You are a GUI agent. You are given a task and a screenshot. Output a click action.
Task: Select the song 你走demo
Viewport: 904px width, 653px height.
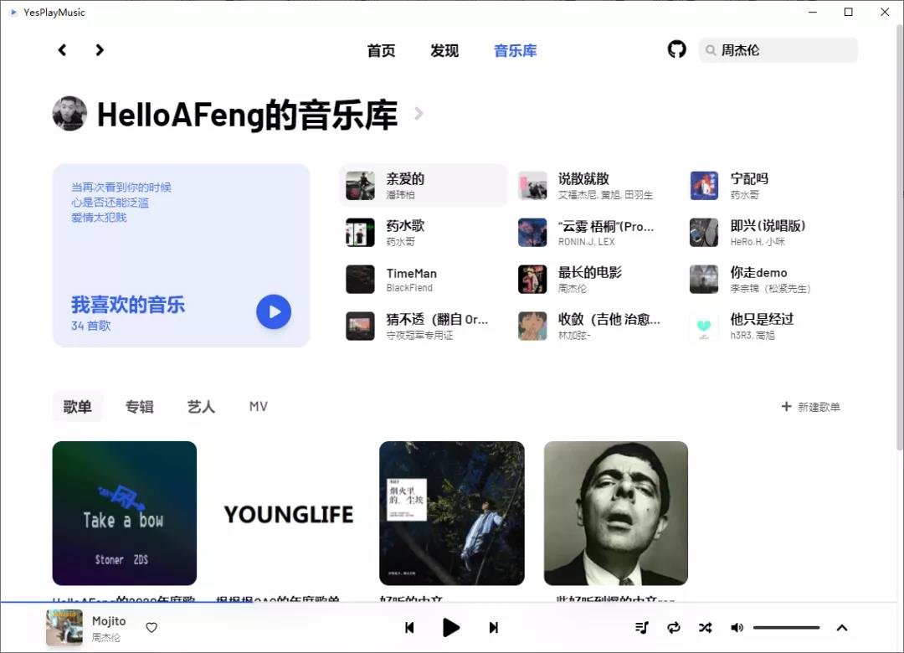tap(768, 279)
